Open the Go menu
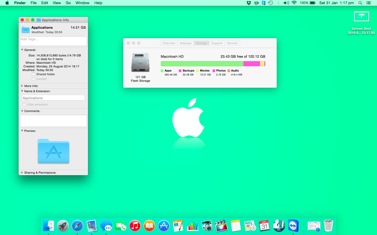Screen dimensions: 377x235 pyautogui.click(x=68, y=3)
